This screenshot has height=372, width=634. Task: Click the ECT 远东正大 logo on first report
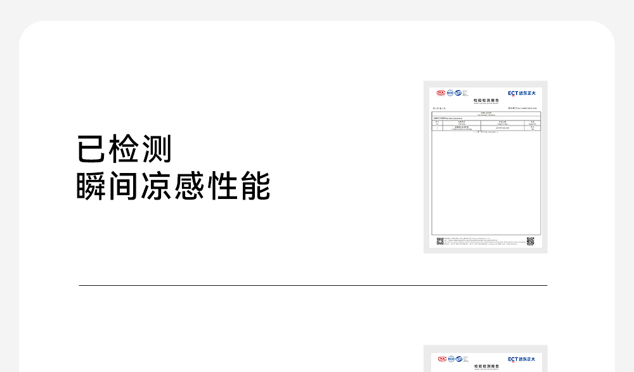pyautogui.click(x=521, y=93)
